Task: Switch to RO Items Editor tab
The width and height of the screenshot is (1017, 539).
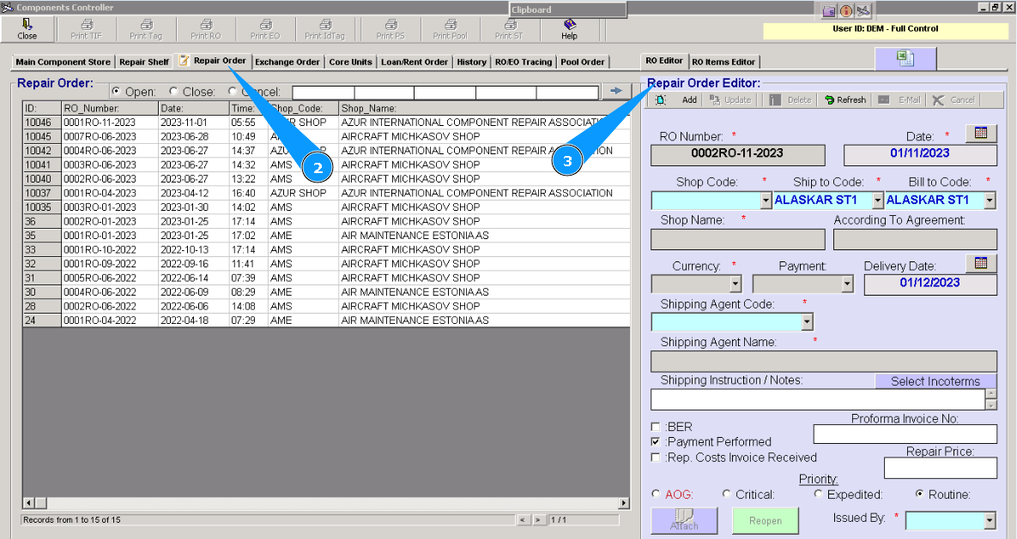Action: point(723,63)
